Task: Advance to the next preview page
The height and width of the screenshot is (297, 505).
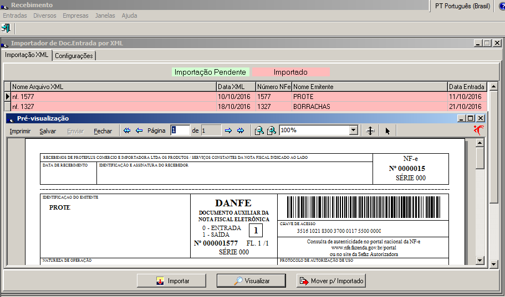Action: click(228, 131)
